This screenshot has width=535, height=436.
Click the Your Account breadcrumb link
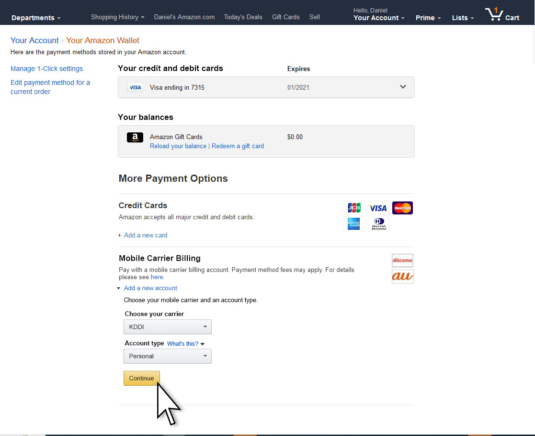pyautogui.click(x=34, y=40)
